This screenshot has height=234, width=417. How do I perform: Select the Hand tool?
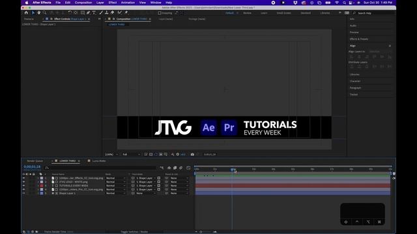tap(39, 13)
